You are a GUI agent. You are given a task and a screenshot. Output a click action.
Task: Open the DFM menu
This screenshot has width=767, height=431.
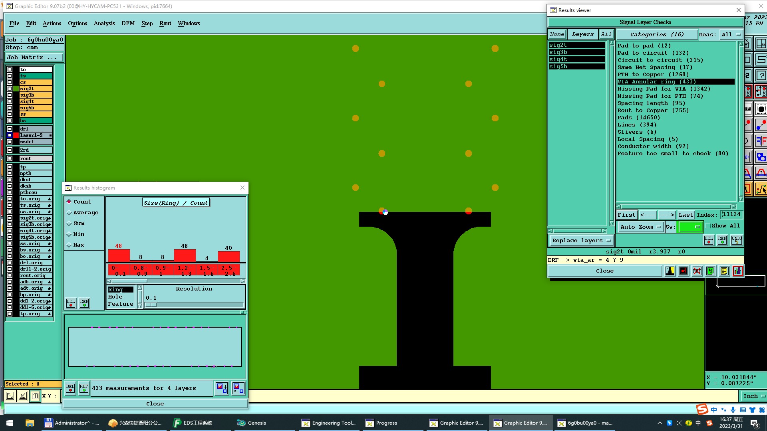[x=128, y=23]
